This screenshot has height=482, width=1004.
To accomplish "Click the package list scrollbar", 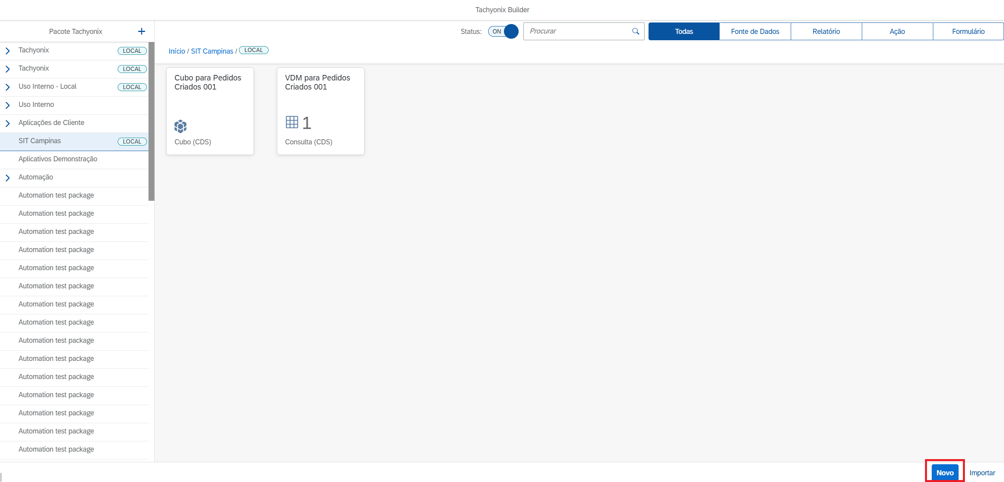I will click(151, 121).
